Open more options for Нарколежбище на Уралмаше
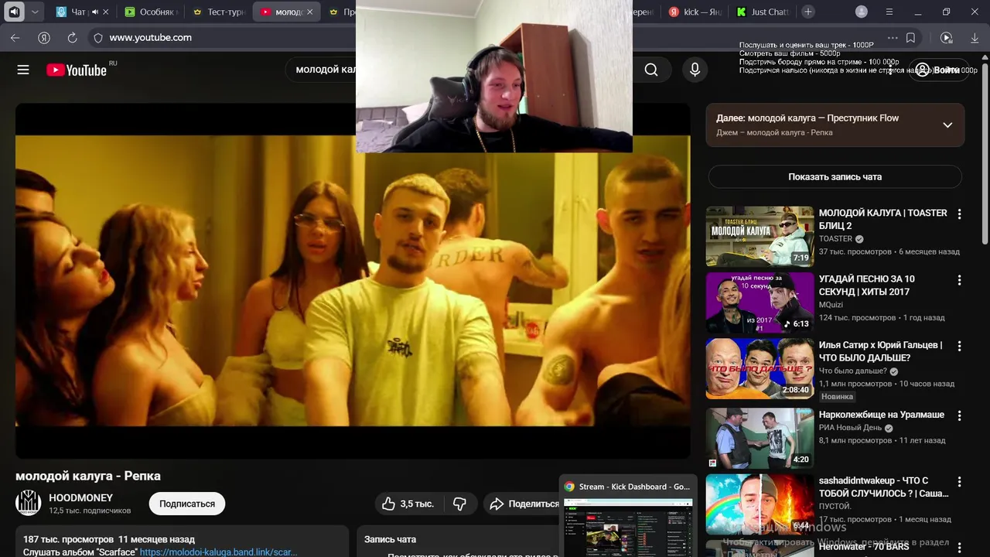 [x=959, y=415]
